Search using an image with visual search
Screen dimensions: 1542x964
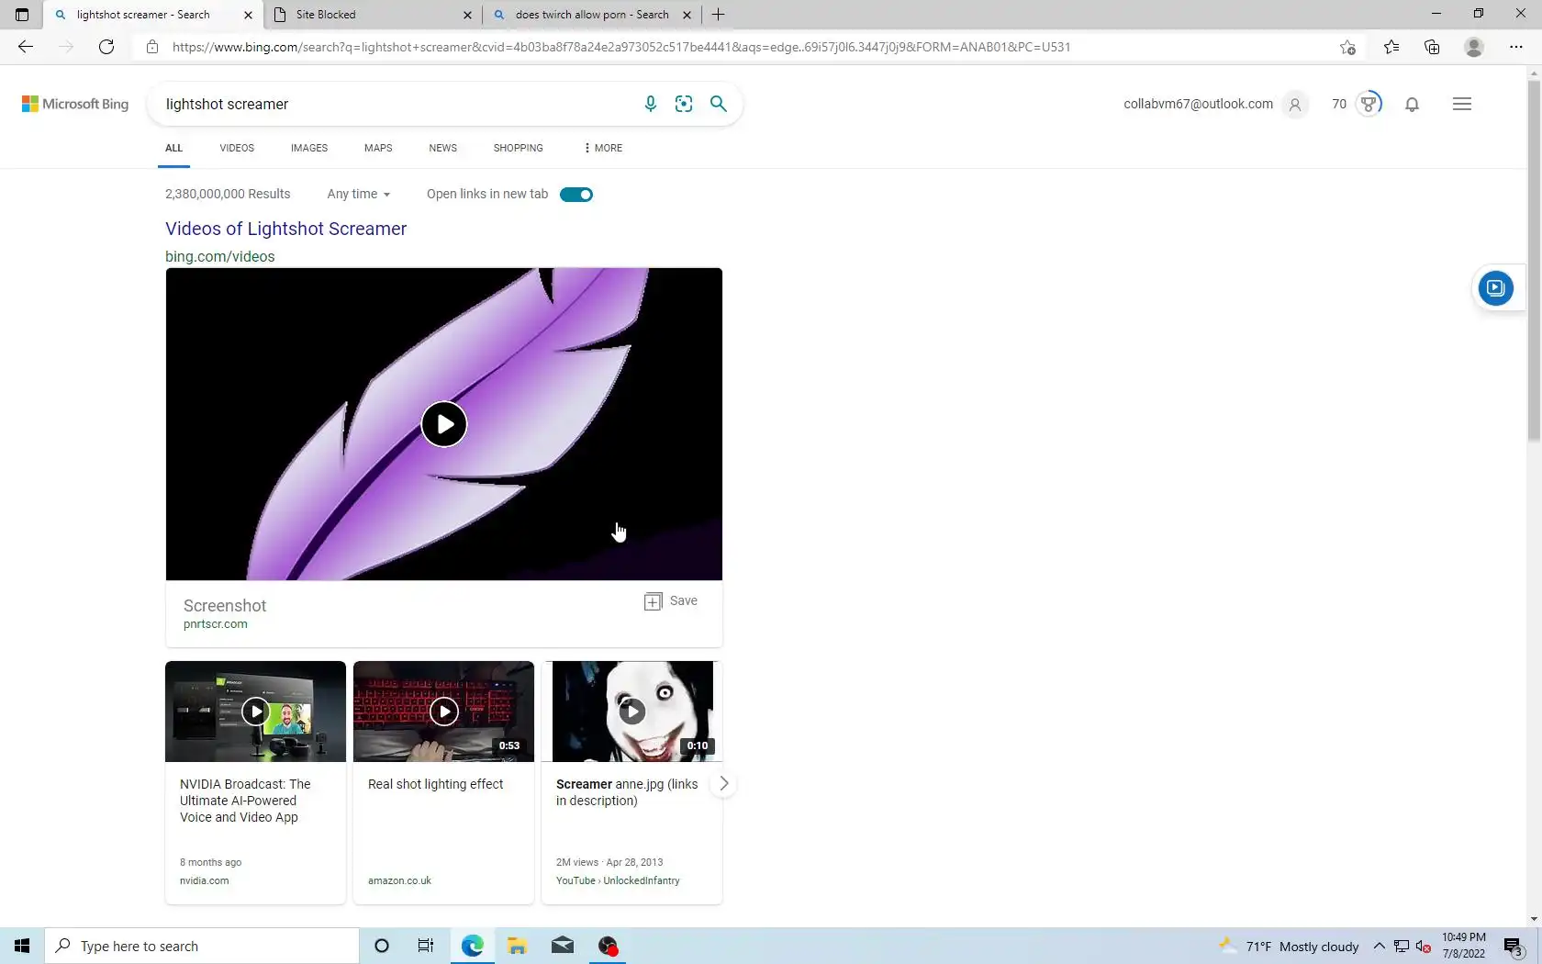(684, 104)
